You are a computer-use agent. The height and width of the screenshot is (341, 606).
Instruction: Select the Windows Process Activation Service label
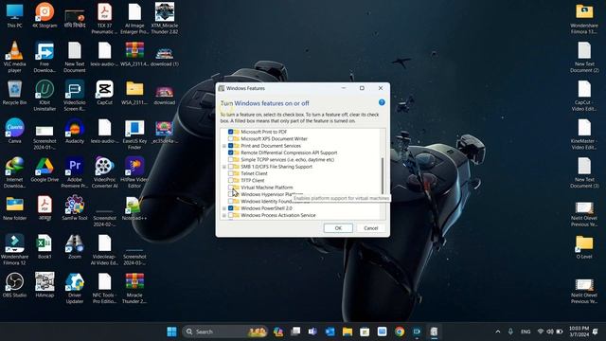click(278, 215)
